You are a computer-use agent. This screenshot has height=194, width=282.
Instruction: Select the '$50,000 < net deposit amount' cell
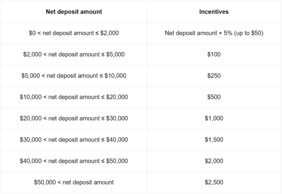74,182
